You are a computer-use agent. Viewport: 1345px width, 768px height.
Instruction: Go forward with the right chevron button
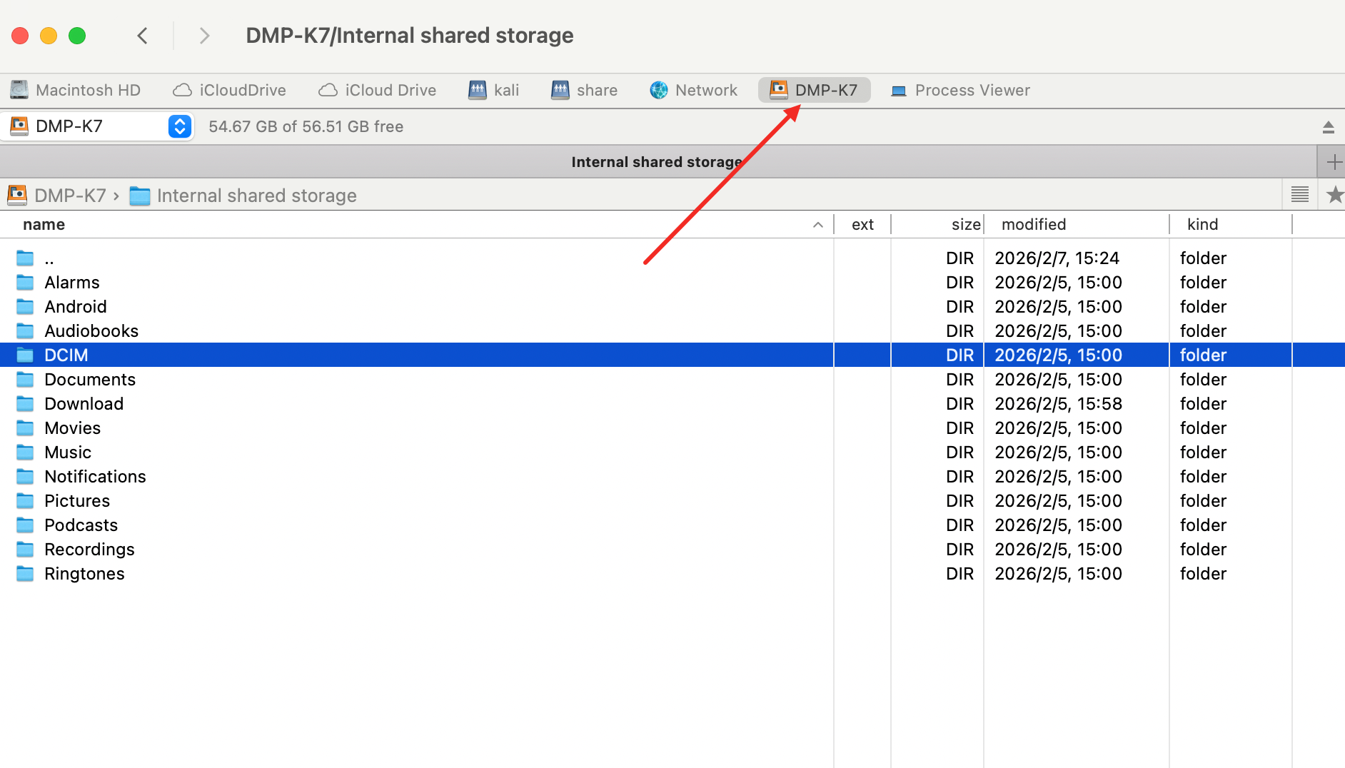(204, 36)
